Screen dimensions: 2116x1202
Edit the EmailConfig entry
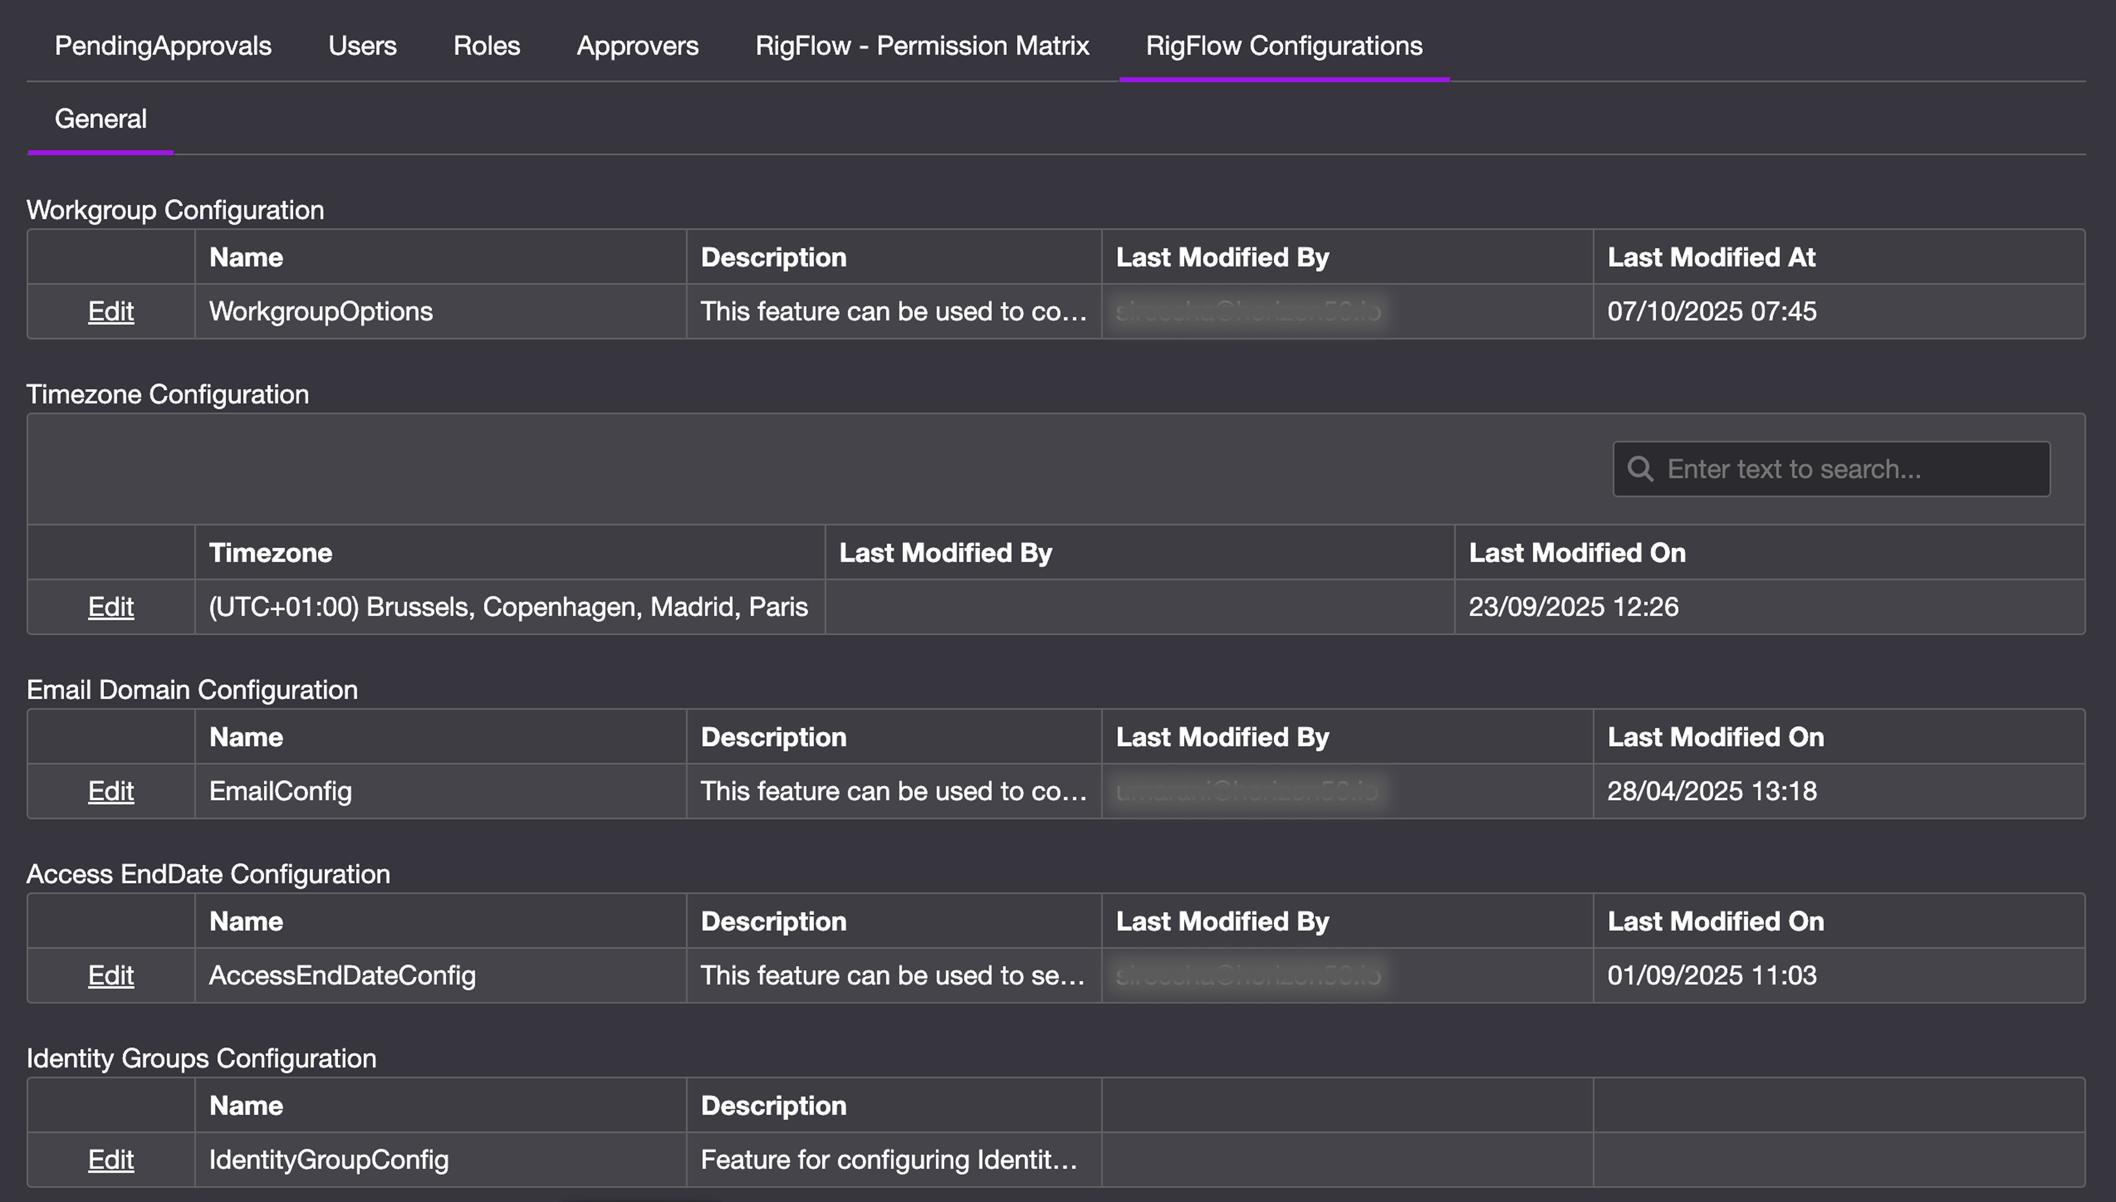click(x=111, y=791)
